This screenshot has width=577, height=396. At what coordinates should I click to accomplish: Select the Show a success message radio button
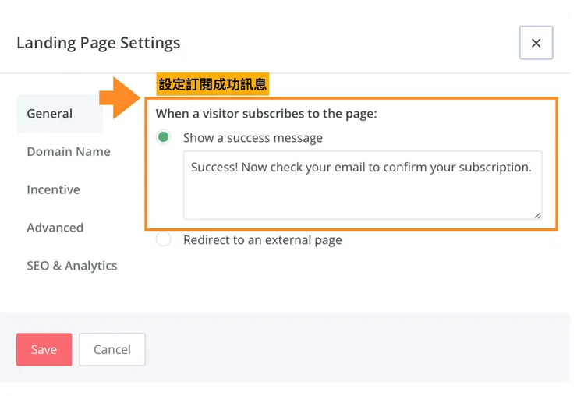pos(164,138)
